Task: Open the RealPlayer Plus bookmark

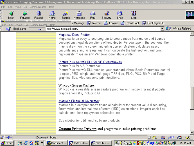Action: coord(154,23)
